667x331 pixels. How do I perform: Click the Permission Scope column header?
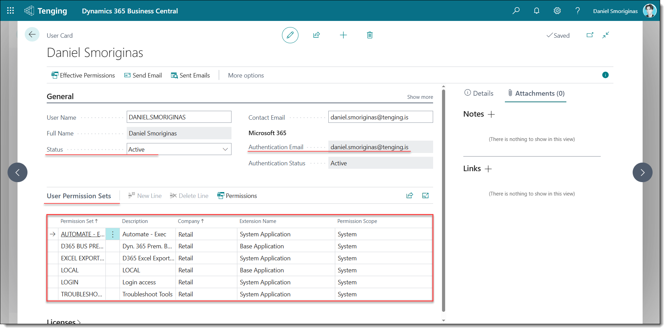[357, 221]
